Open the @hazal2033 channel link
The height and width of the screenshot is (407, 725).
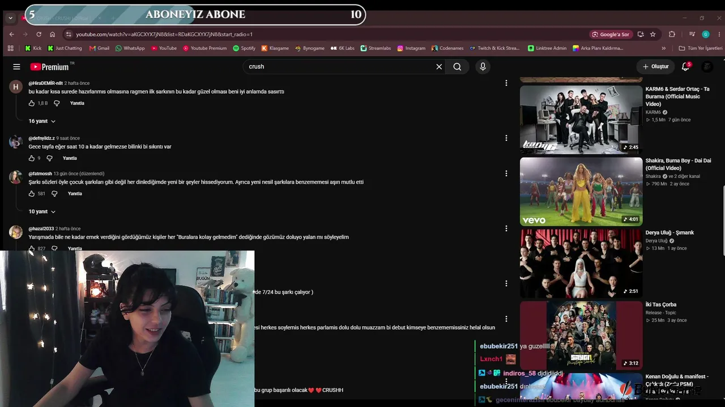41,228
